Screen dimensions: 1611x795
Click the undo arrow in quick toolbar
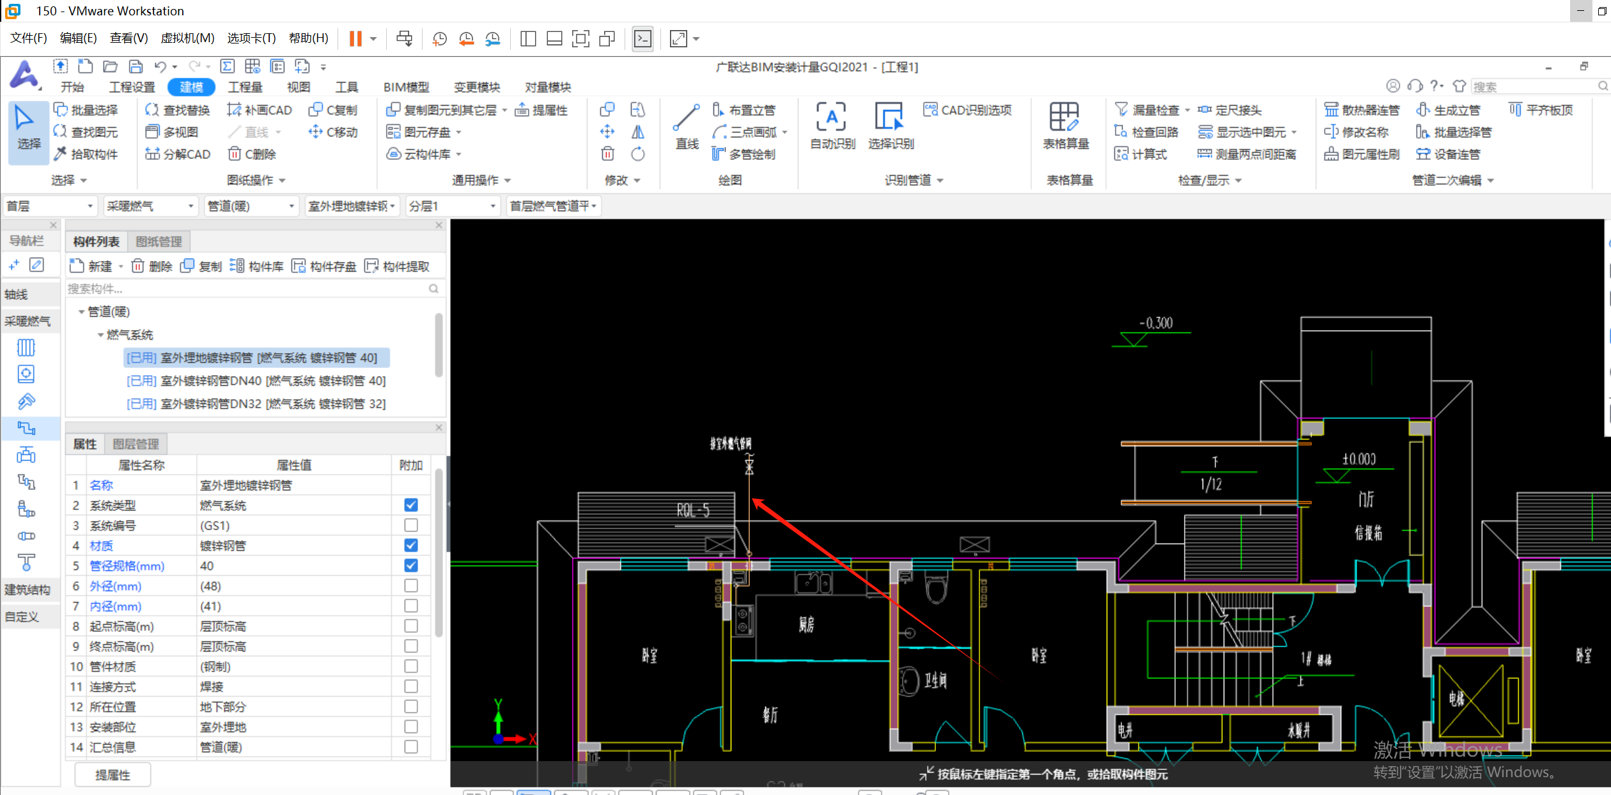coord(160,66)
